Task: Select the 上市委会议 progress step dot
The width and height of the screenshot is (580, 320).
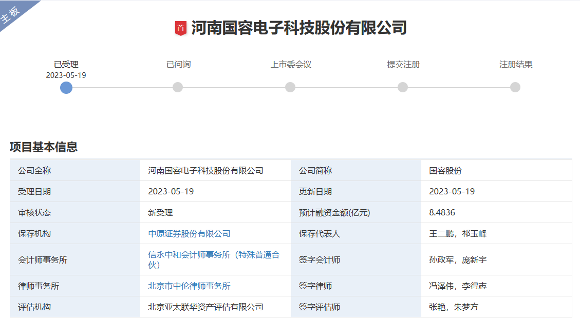Action: [x=290, y=88]
